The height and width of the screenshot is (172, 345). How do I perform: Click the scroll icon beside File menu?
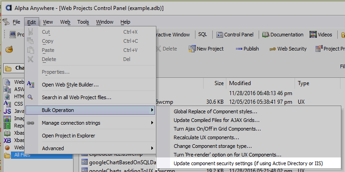[6, 22]
